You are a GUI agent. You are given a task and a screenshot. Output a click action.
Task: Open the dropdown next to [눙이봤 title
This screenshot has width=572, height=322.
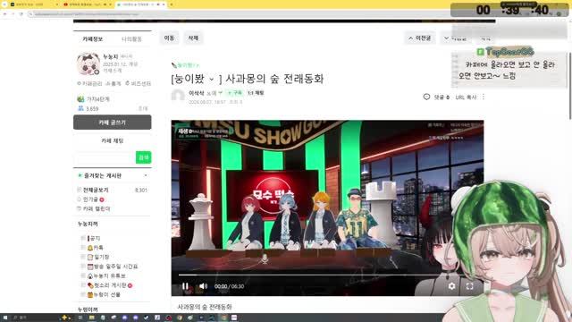coord(211,80)
